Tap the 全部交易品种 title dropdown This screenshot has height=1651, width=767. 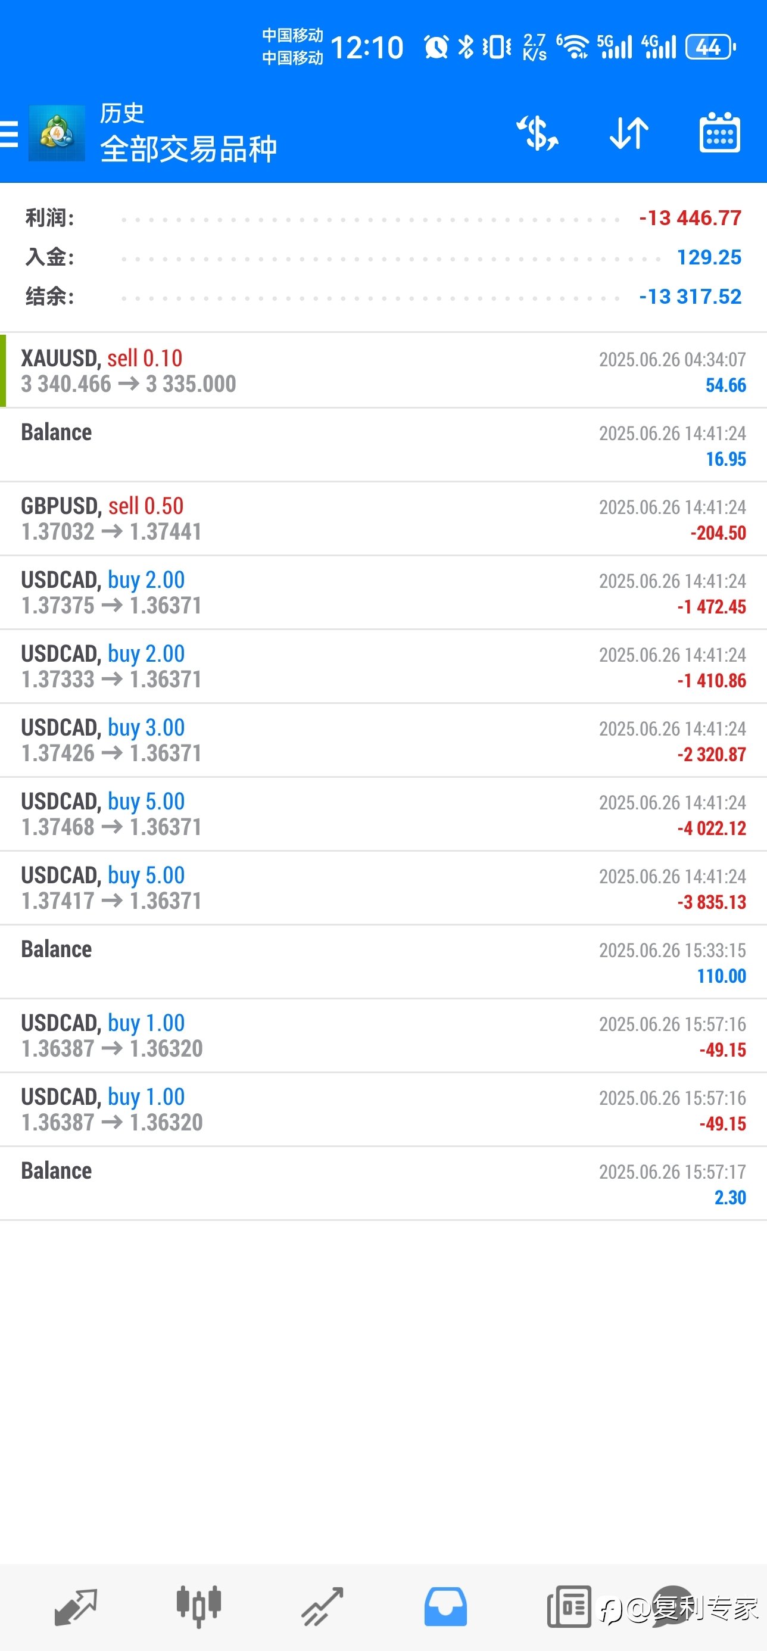click(x=188, y=149)
